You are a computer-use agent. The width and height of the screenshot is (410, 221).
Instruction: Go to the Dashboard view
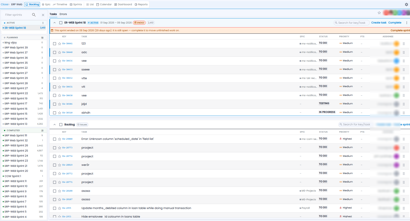(x=123, y=4)
